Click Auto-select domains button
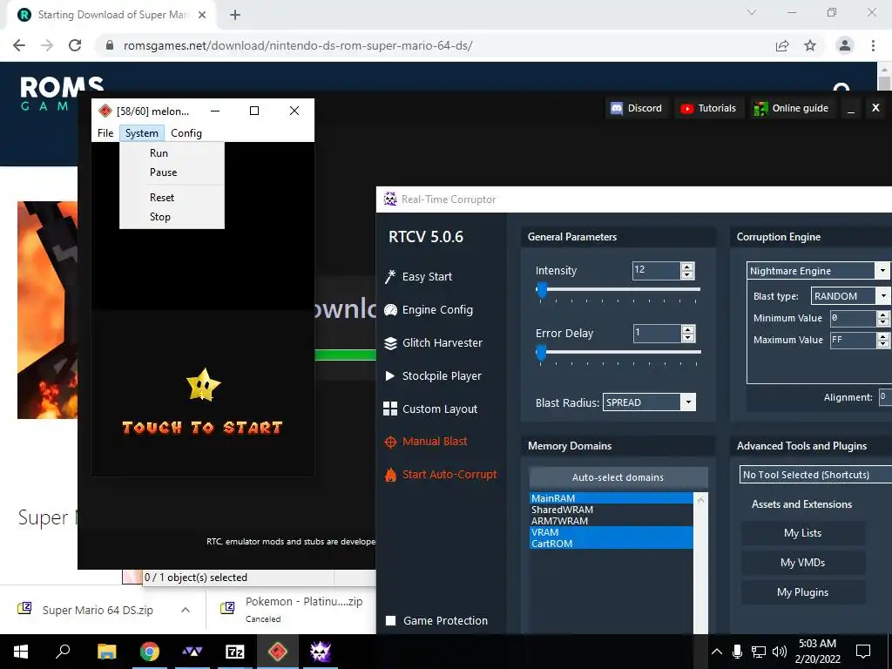Viewport: 892px width, 669px height. pos(618,477)
